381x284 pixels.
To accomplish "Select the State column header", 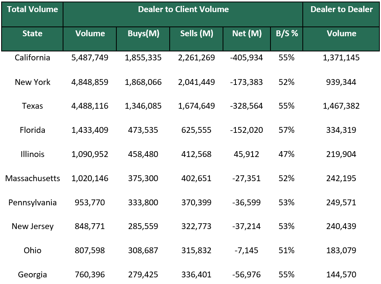I will 32,39.
